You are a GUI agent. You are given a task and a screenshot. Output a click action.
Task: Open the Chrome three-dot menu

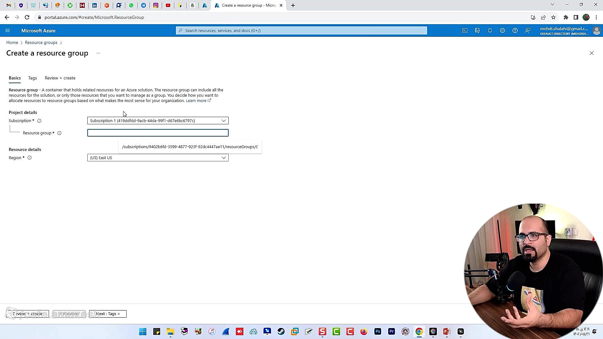(x=596, y=17)
